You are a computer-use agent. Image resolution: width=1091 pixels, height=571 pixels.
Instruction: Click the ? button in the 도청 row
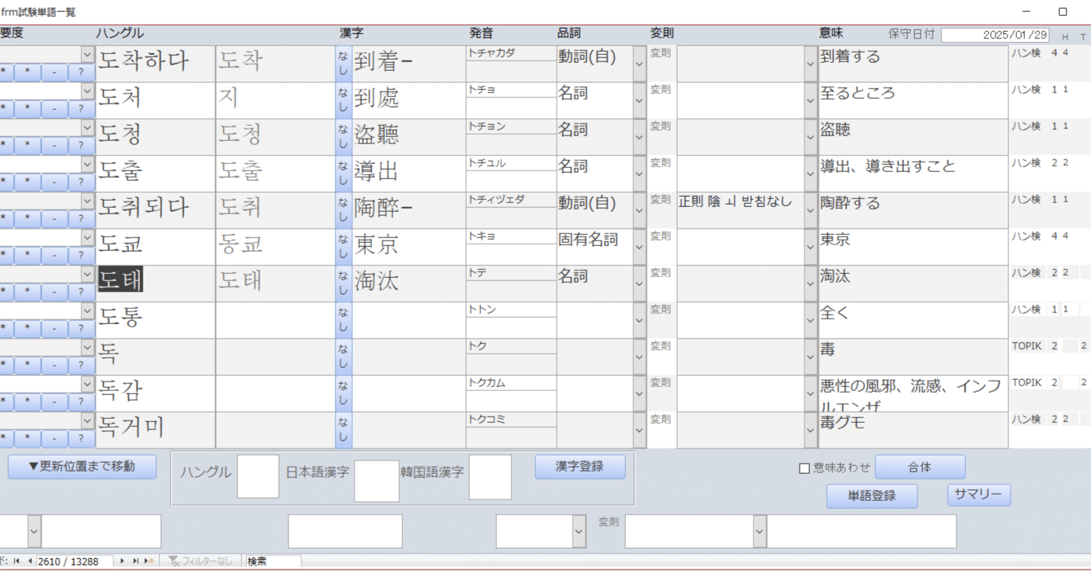(x=81, y=146)
